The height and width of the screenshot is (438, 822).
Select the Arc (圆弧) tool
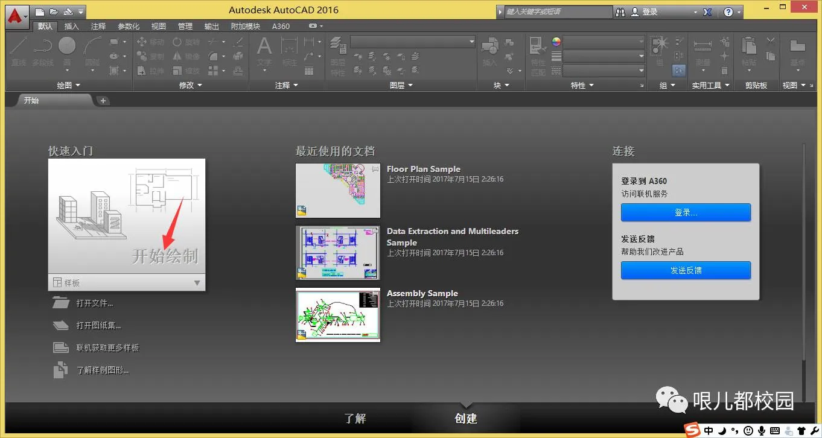coord(92,52)
